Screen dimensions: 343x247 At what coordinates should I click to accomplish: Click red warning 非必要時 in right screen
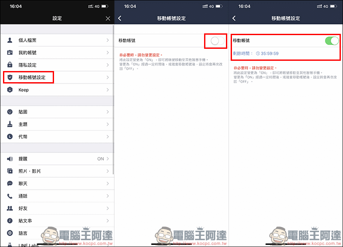click(255, 68)
